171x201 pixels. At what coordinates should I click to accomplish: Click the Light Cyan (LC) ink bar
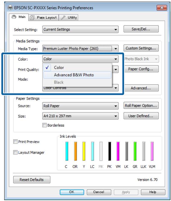coord(92,151)
